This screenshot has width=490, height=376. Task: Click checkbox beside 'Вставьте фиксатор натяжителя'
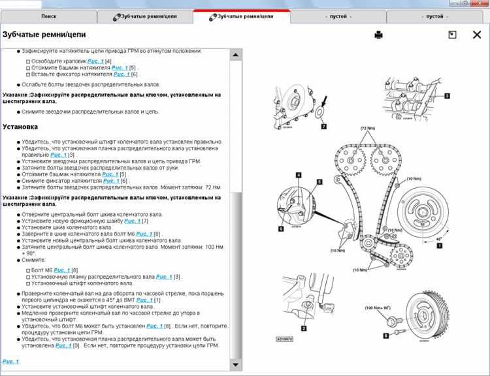click(x=28, y=74)
